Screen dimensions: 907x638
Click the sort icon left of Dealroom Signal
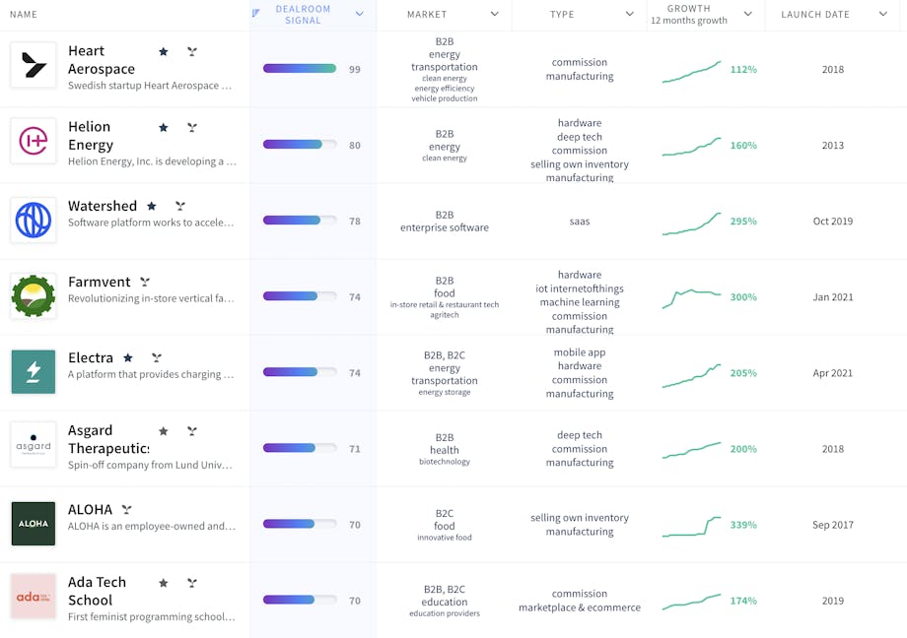point(256,14)
